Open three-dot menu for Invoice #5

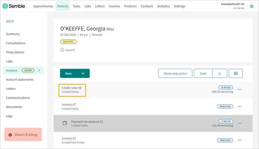coord(239,140)
